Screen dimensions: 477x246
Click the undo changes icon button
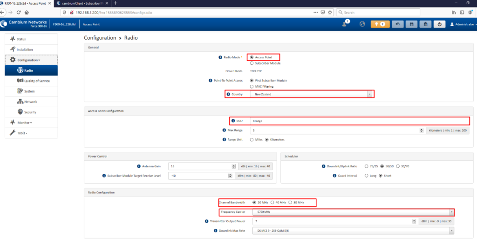tap(397, 24)
